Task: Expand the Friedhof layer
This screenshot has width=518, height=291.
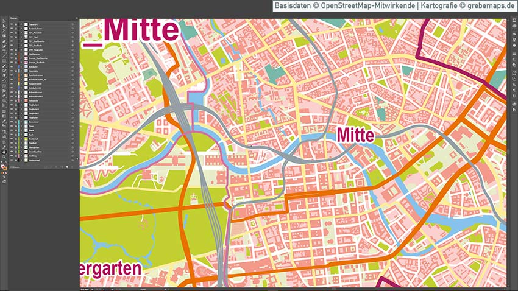Action: point(20,143)
